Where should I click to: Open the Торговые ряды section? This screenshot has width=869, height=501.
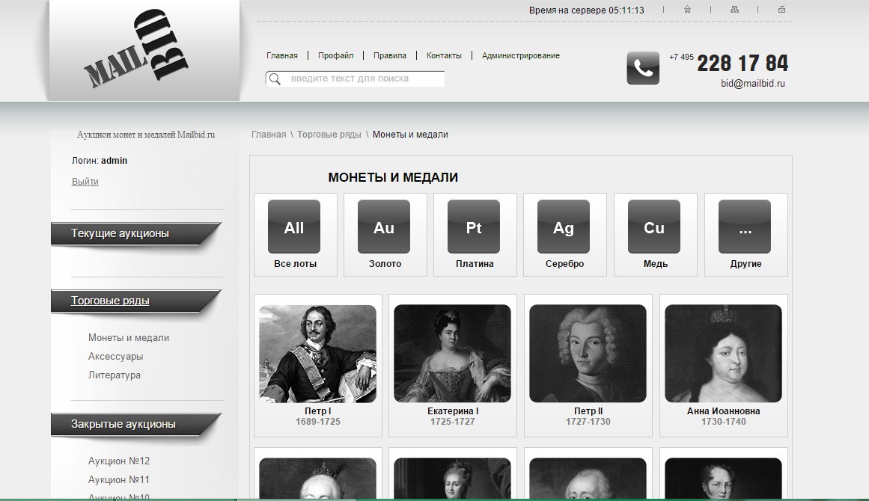135,301
